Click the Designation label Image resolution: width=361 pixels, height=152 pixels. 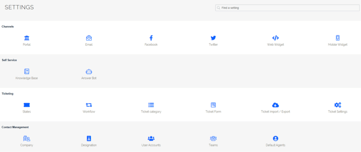pyautogui.click(x=89, y=145)
